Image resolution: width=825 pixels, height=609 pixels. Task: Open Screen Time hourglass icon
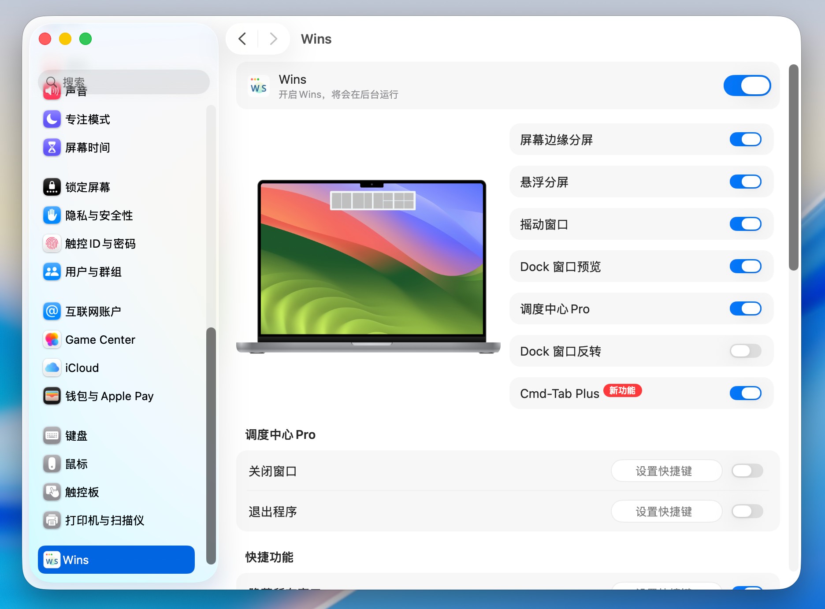coord(52,148)
